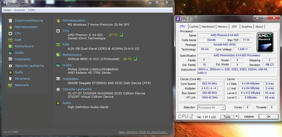Click the Socket AM3 (938) package field
This screenshot has height=137, width=282.
pyautogui.click(x=224, y=45)
